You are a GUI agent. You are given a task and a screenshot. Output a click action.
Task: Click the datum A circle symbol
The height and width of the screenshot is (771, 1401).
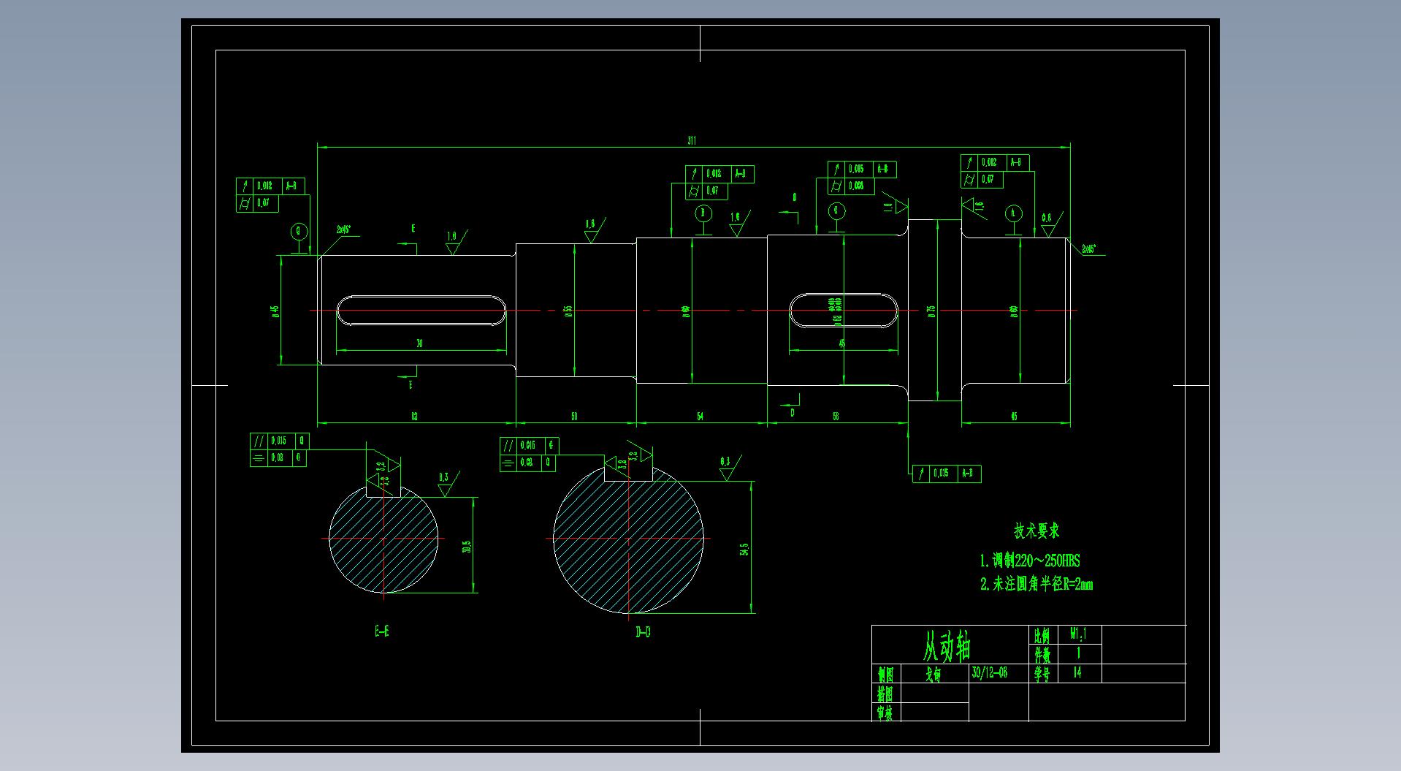click(1013, 213)
